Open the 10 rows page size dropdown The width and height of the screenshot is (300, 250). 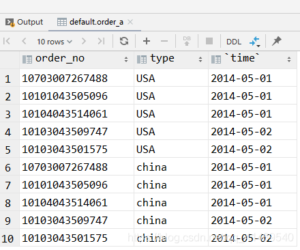click(x=55, y=42)
